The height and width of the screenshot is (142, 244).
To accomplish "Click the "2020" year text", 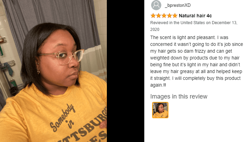I will click(x=155, y=30).
